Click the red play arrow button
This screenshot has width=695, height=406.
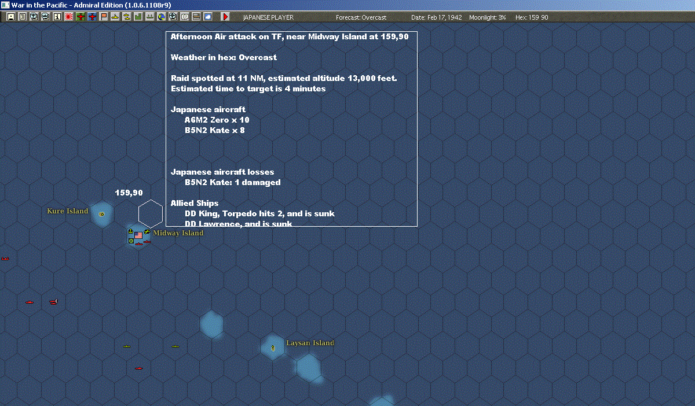coord(225,17)
